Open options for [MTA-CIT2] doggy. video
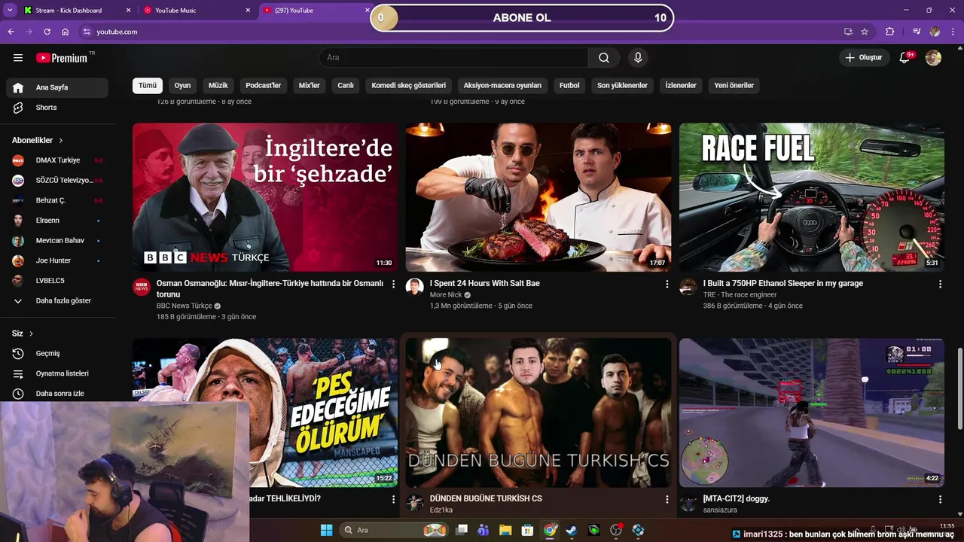964x542 pixels. pyautogui.click(x=940, y=500)
